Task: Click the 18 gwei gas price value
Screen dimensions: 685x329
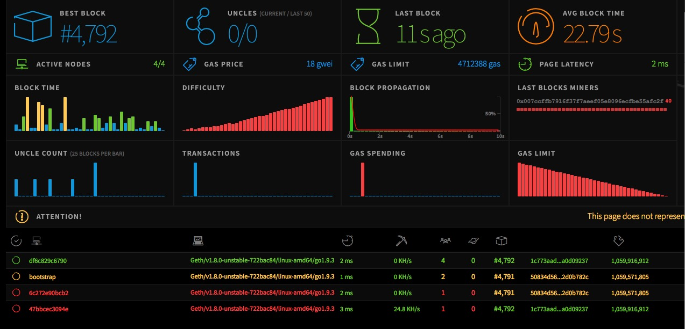Action: coord(320,64)
